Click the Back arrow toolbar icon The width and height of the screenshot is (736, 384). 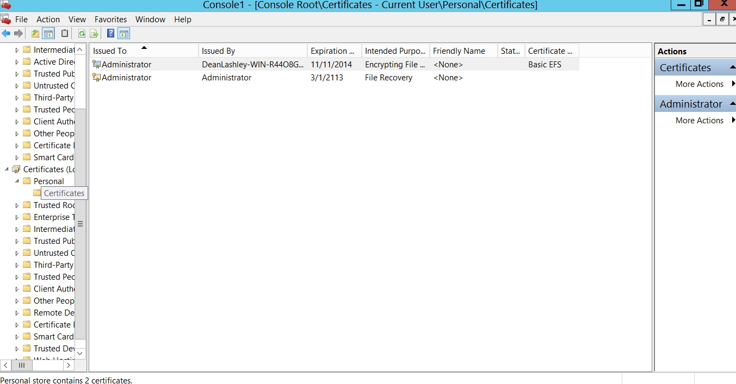[6, 34]
